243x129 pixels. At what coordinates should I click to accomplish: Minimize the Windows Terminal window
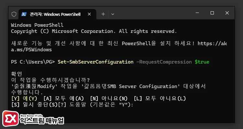(x=197, y=13)
